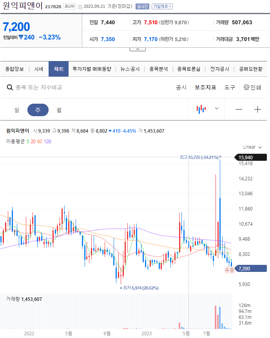The height and width of the screenshot is (338, 270).
Task: Focus the 종목 또는 지수비교 search field
Action: click(39, 87)
